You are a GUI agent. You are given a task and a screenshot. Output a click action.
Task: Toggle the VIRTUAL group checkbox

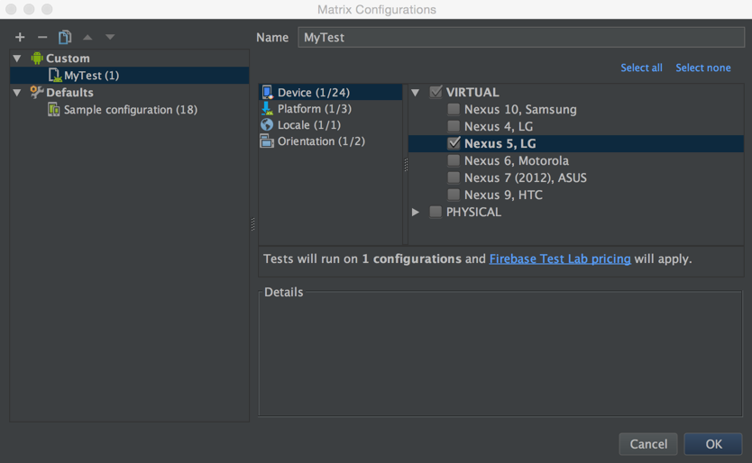[x=436, y=92]
